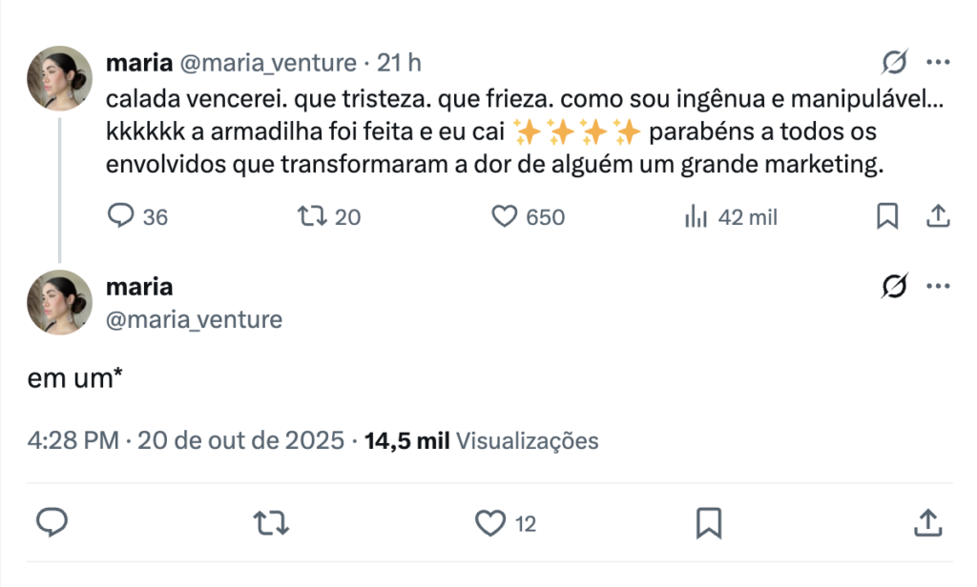Open maria's avatar on the reply tweet

[x=59, y=302]
